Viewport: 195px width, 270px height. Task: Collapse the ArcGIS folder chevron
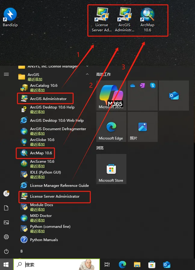[x=87, y=74]
